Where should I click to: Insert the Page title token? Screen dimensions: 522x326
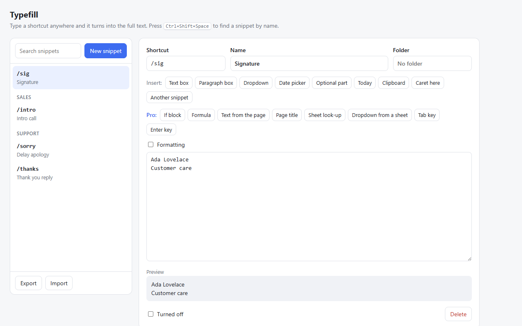pos(287,115)
